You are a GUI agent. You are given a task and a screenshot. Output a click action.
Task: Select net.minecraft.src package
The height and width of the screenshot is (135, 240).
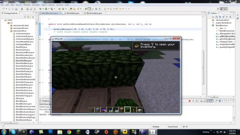(x=19, y=31)
